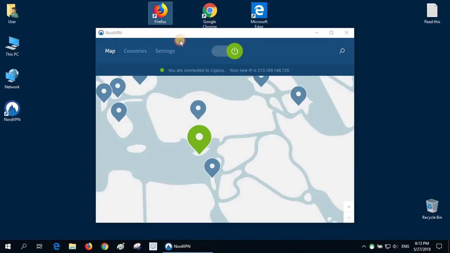
Task: Launch Firefox from the taskbar
Action: [x=89, y=246]
